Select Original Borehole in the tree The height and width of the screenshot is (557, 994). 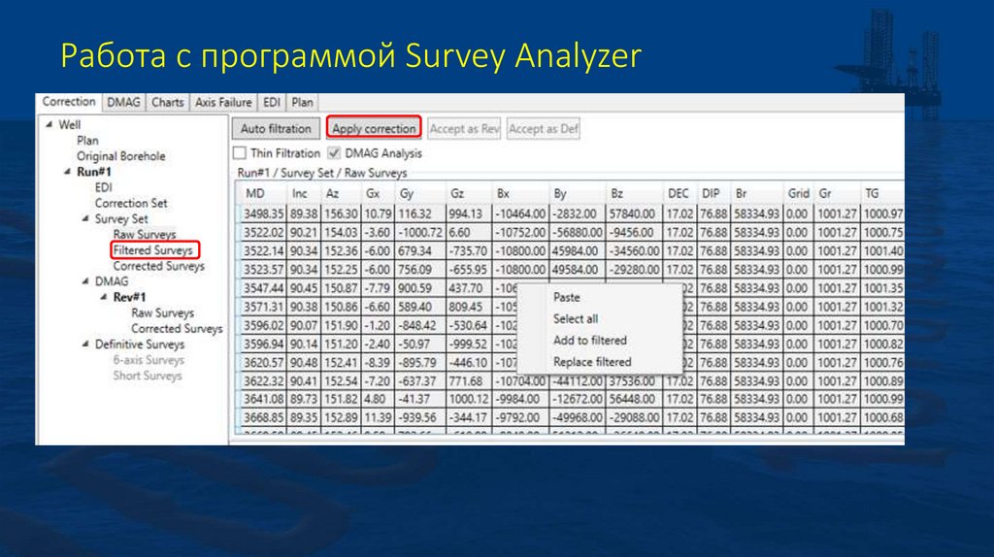pos(121,156)
